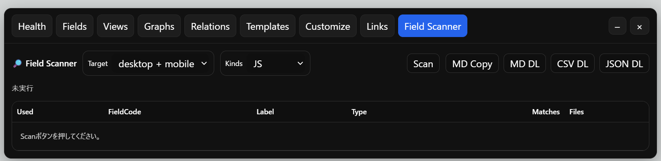
Task: Go to the Graphs tab
Action: tap(159, 26)
